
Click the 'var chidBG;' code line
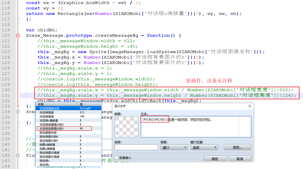41,30
